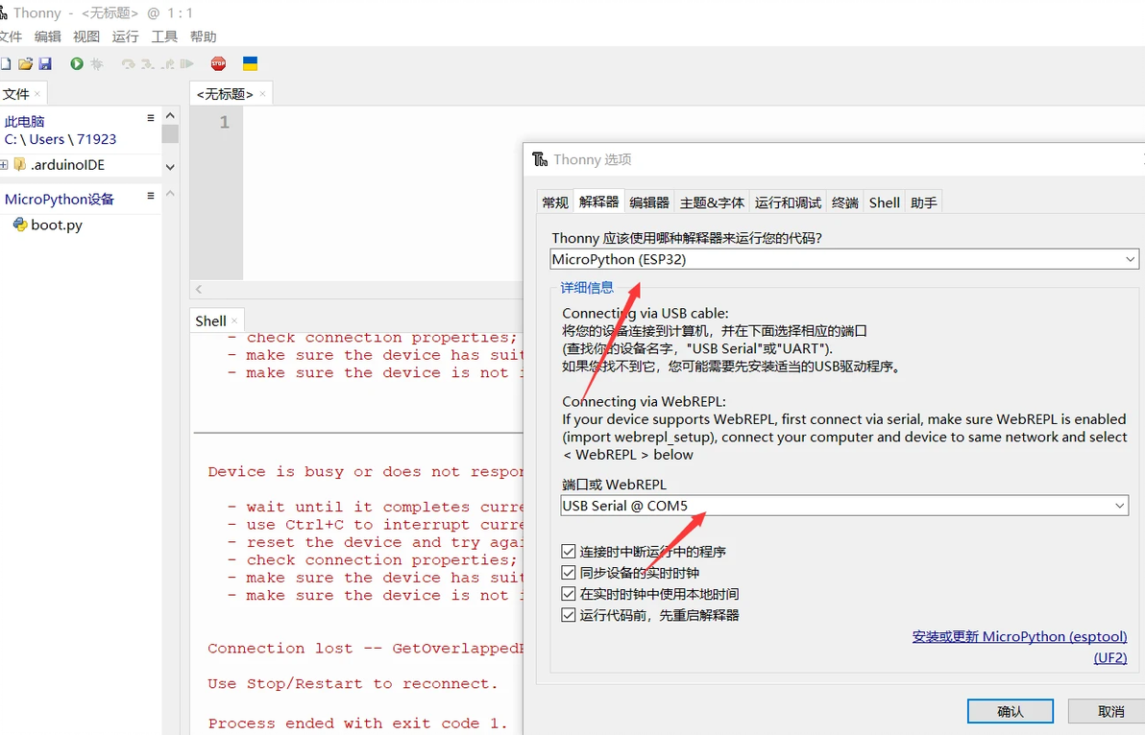Image resolution: width=1145 pixels, height=735 pixels.
Task: Click files panel vertical scrollbar thumb
Action: click(170, 133)
